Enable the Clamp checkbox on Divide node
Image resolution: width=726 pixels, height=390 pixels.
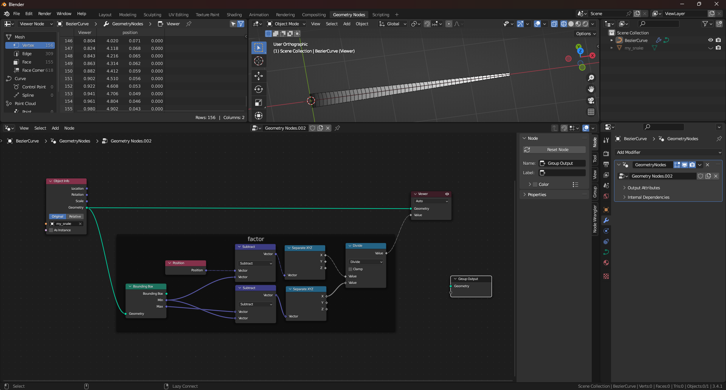[350, 269]
